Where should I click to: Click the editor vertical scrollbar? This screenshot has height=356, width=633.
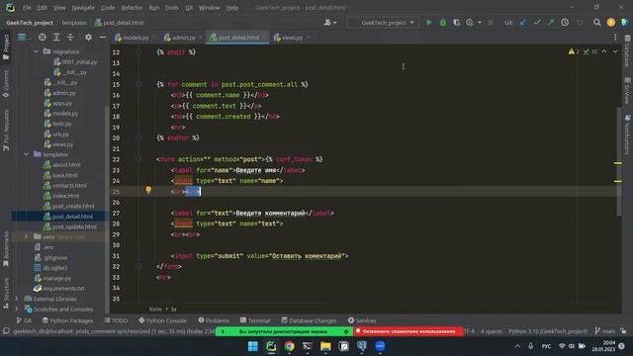click(x=619, y=161)
